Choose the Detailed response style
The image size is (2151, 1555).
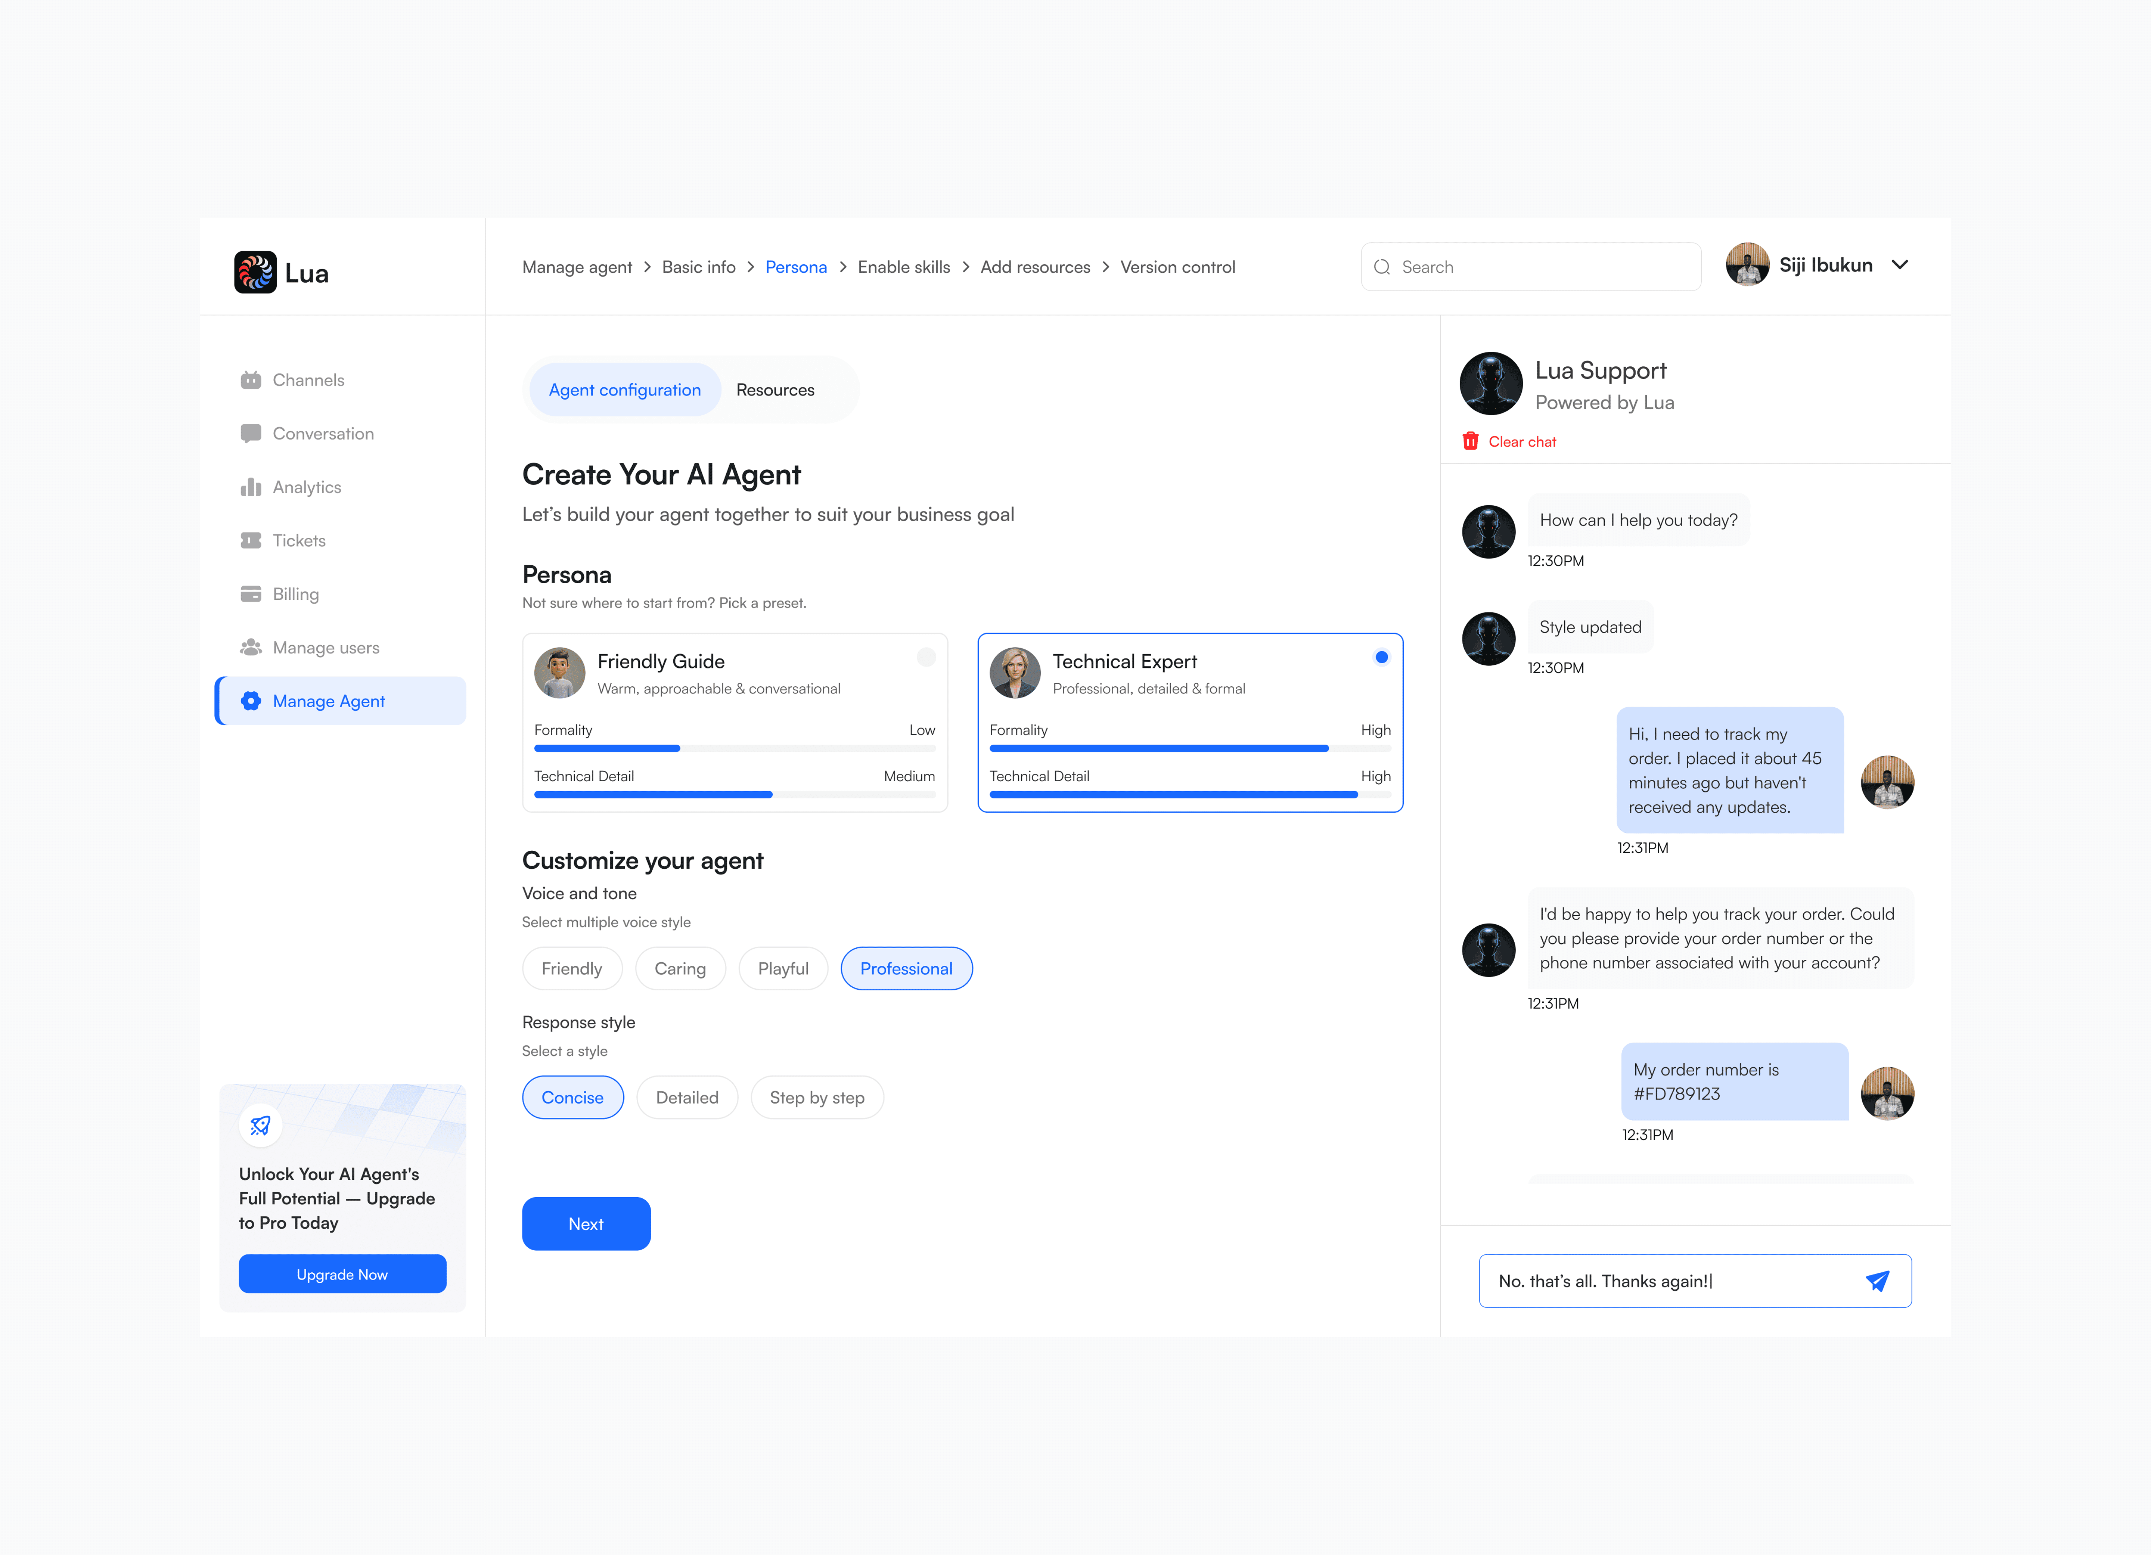pos(687,1097)
